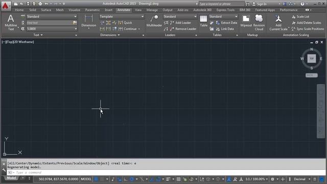Image resolution: width=327 pixels, height=184 pixels.
Task: Click the Model layout tab
Action: pos(11,178)
